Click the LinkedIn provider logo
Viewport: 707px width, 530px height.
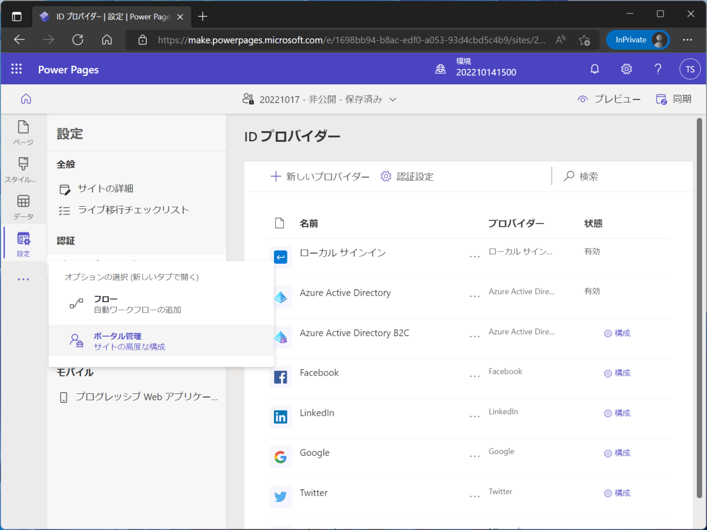pyautogui.click(x=280, y=417)
